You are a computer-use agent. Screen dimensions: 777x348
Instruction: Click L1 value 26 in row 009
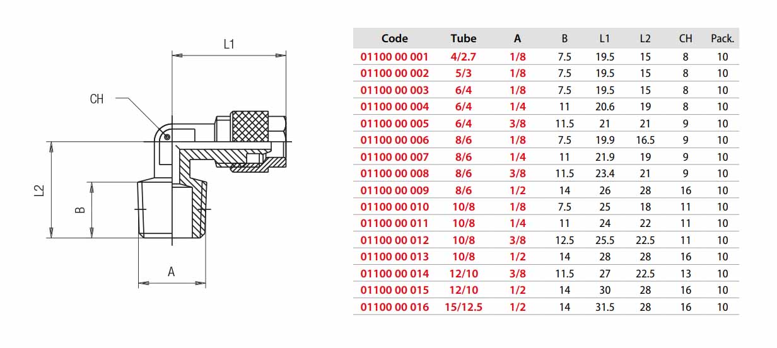pos(605,190)
